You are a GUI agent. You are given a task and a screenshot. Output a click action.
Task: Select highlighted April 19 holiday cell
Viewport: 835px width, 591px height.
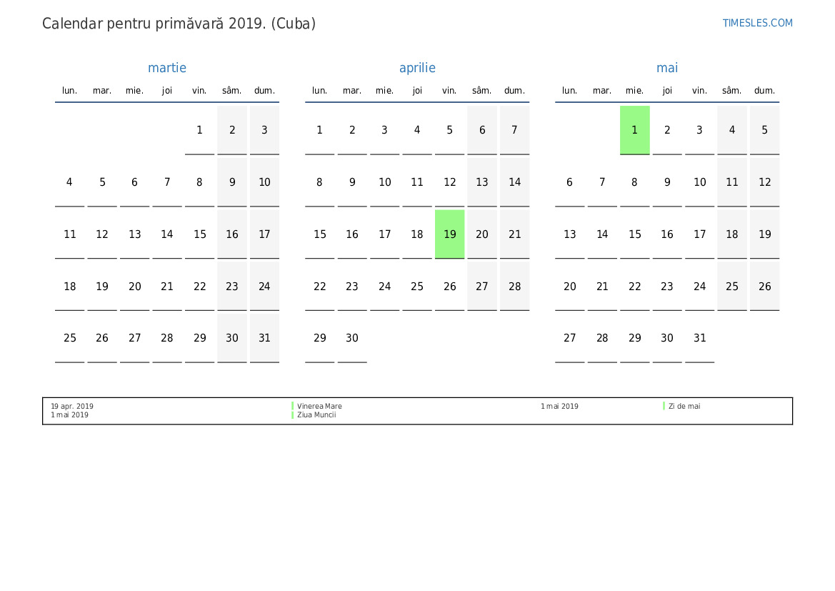tap(449, 234)
